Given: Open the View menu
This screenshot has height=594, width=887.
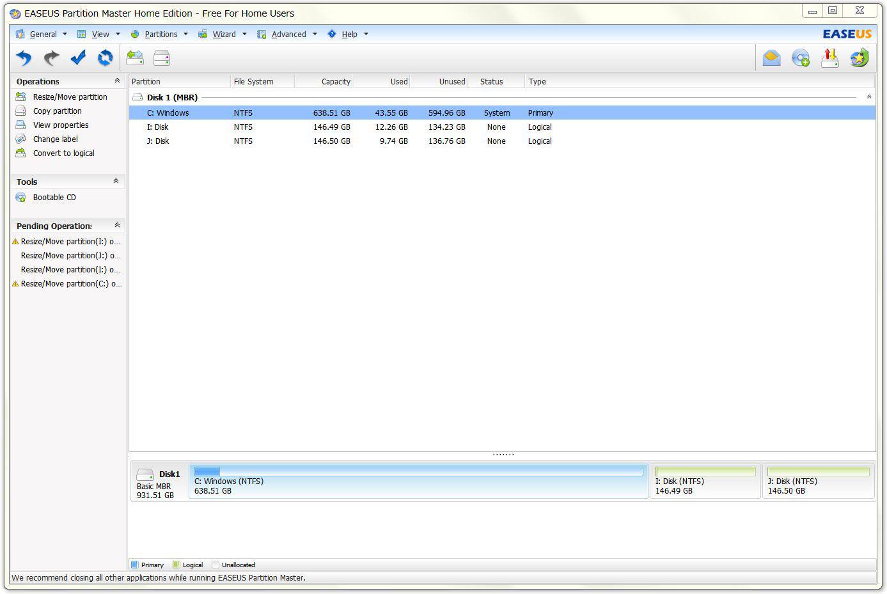Looking at the screenshot, I should coord(100,34).
